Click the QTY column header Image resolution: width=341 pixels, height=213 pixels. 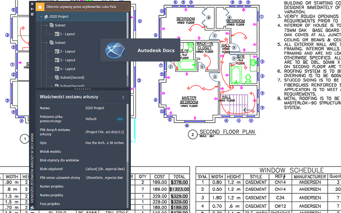click(143, 177)
